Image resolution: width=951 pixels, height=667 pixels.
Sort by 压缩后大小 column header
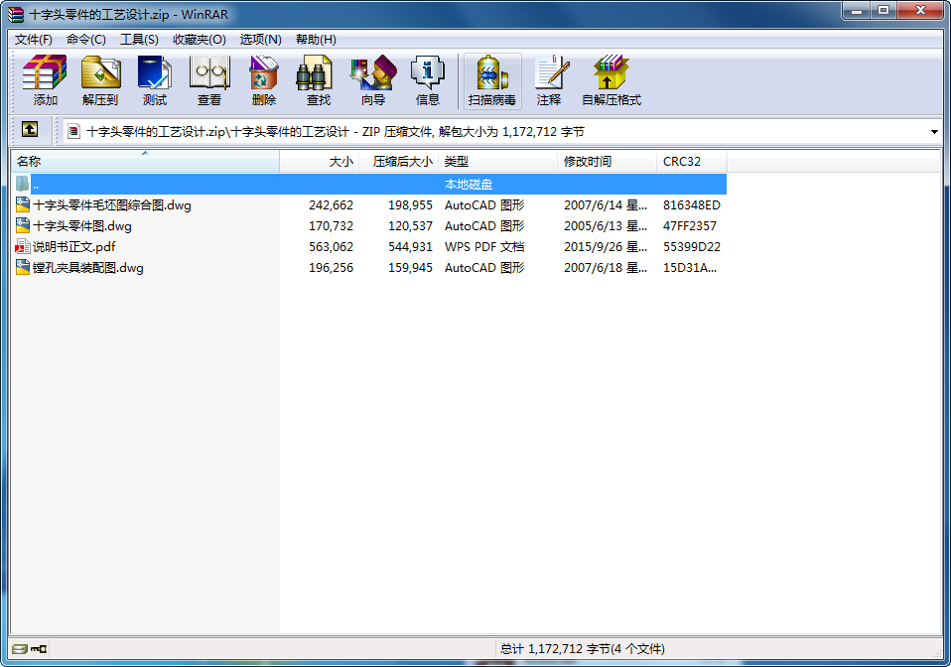pyautogui.click(x=398, y=162)
